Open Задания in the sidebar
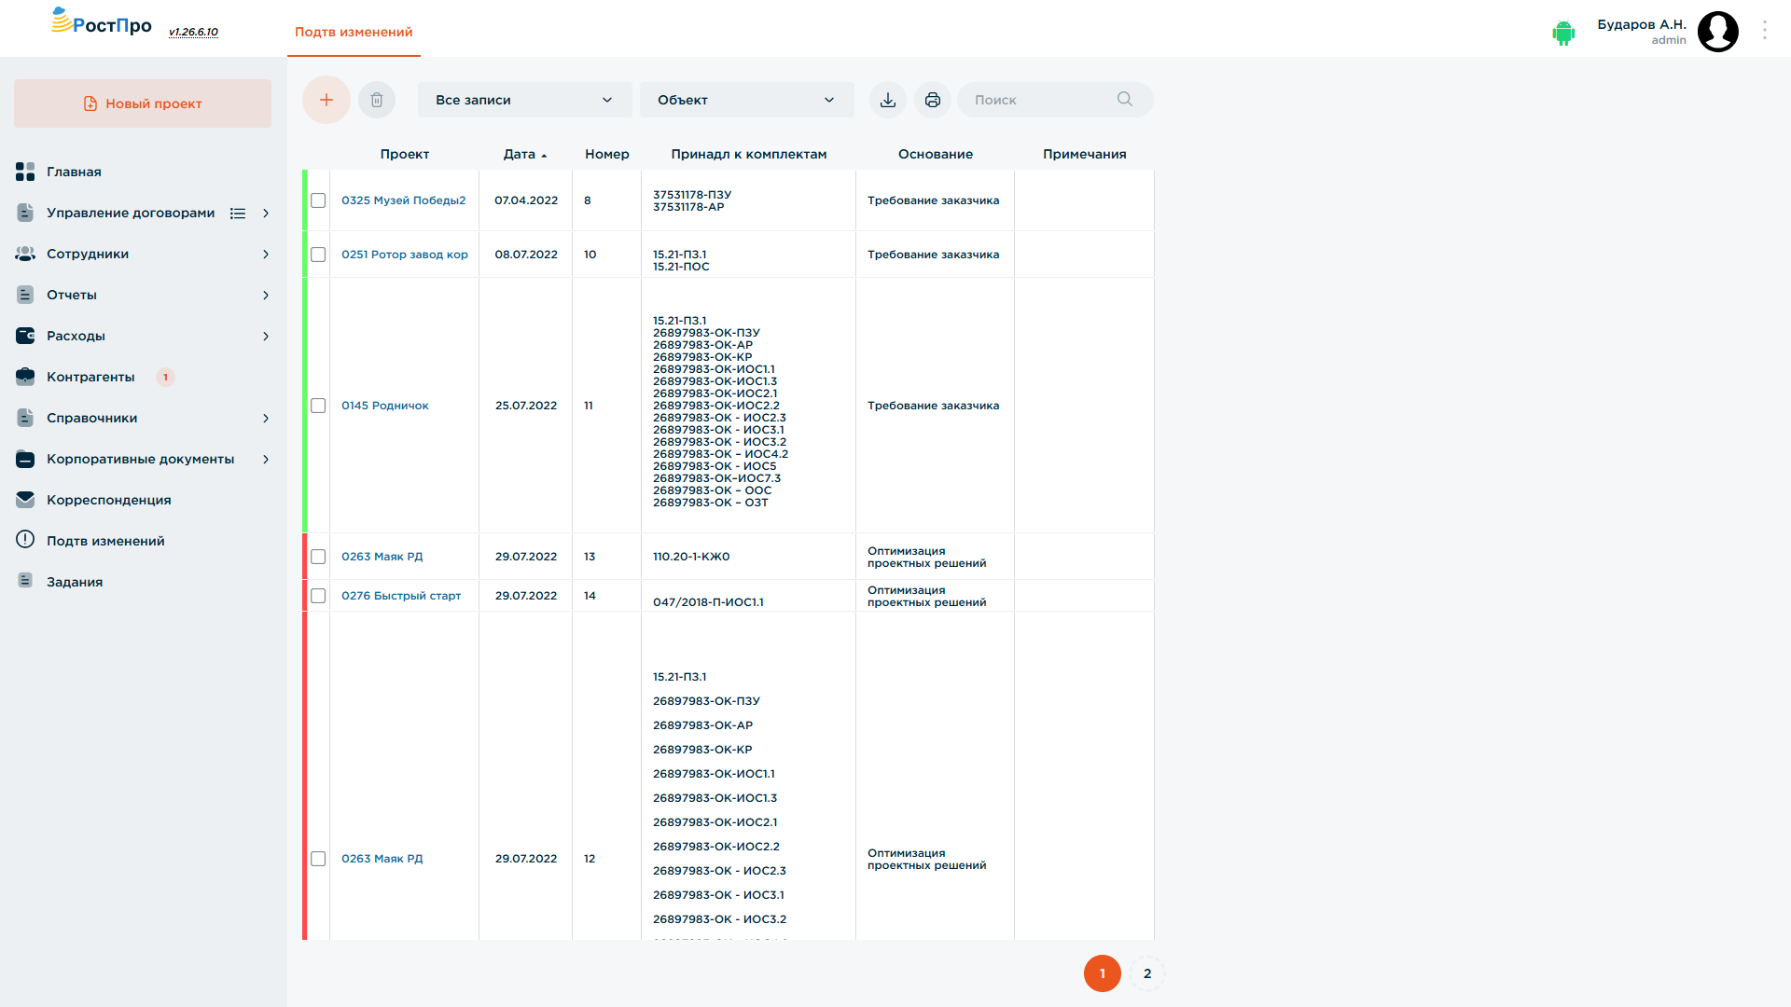Screen dimensions: 1791x1007 75,582
